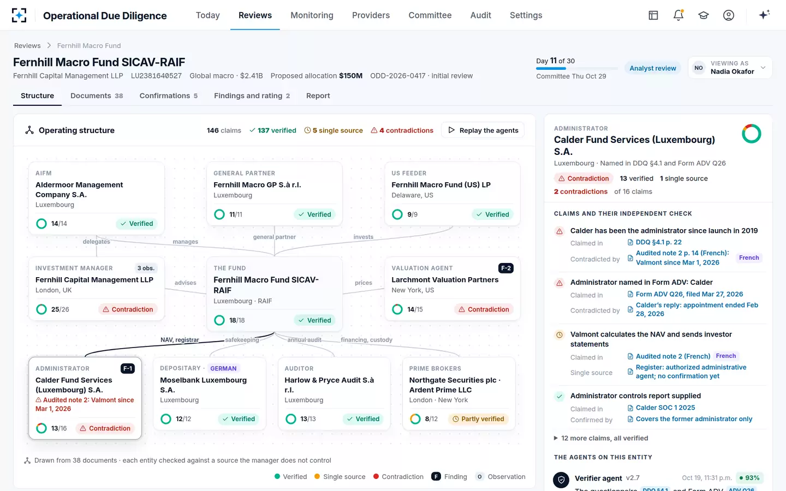786x491 pixels.
Task: Open the Confirmations tab
Action: 169,96
